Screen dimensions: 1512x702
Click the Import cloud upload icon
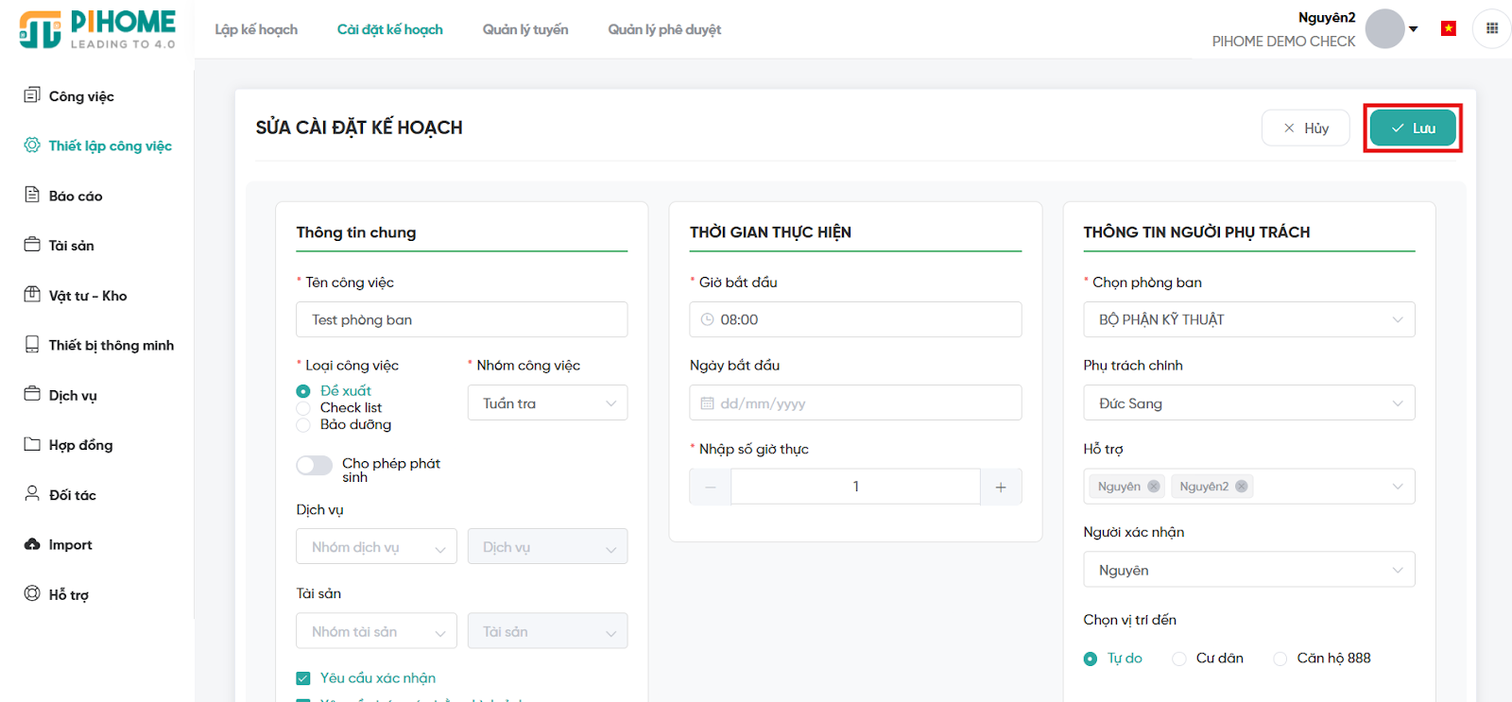(x=32, y=544)
